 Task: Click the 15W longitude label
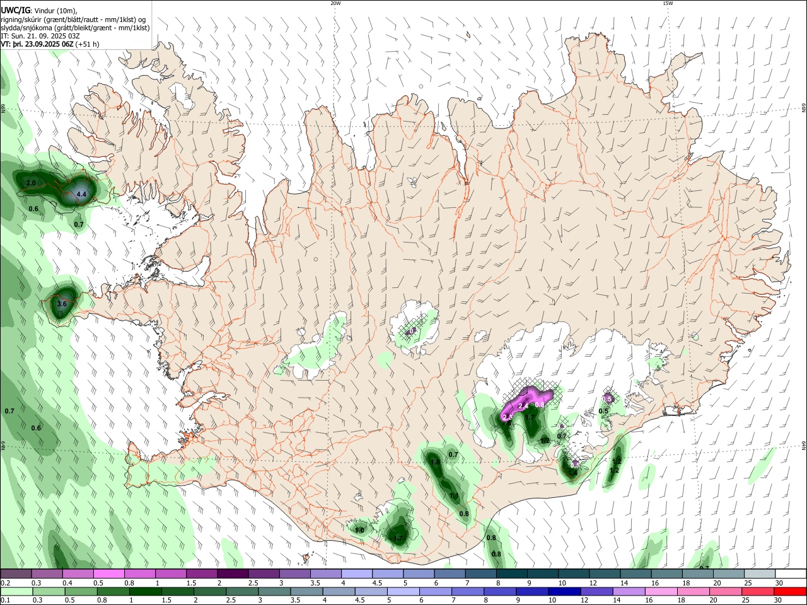(668, 3)
